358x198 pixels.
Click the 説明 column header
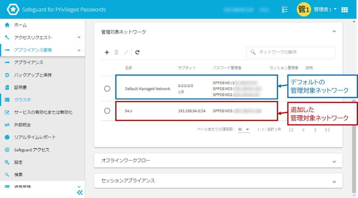pyautogui.click(x=309, y=68)
